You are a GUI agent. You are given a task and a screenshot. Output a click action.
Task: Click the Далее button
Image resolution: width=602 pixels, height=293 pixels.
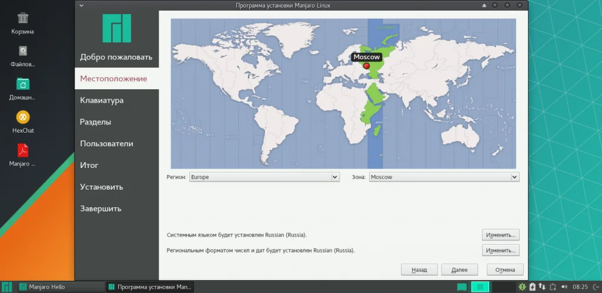pos(460,270)
